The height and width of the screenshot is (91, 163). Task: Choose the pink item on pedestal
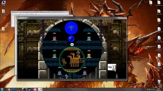pyautogui.click(x=55, y=38)
